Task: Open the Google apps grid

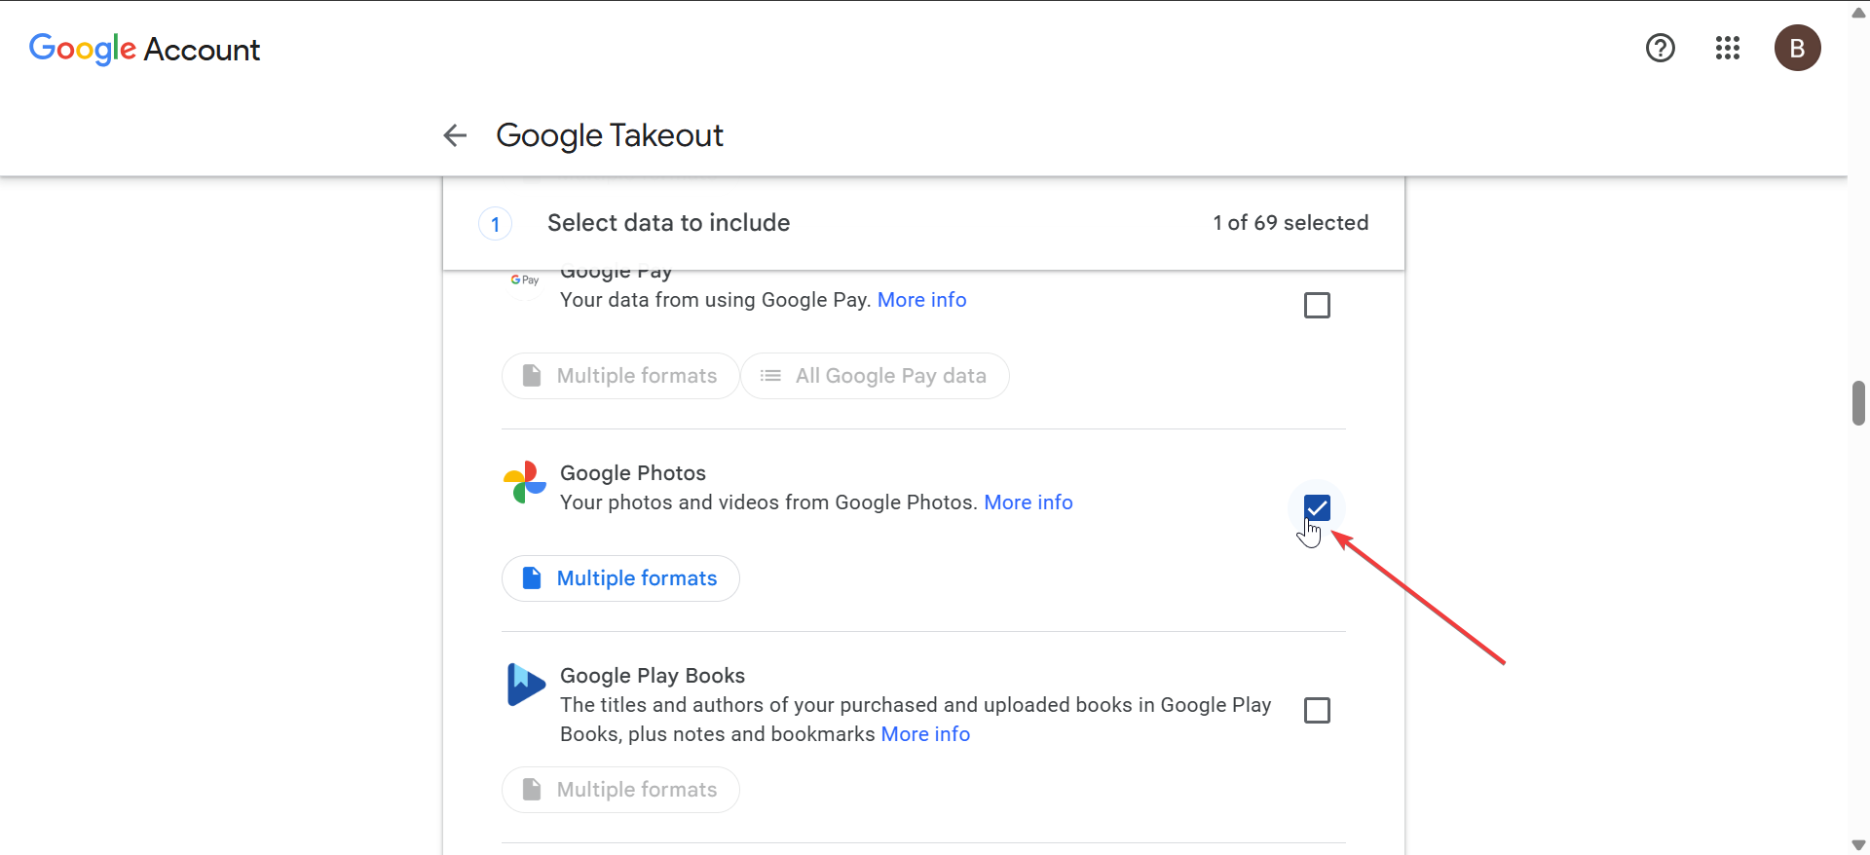Action: click(x=1727, y=48)
